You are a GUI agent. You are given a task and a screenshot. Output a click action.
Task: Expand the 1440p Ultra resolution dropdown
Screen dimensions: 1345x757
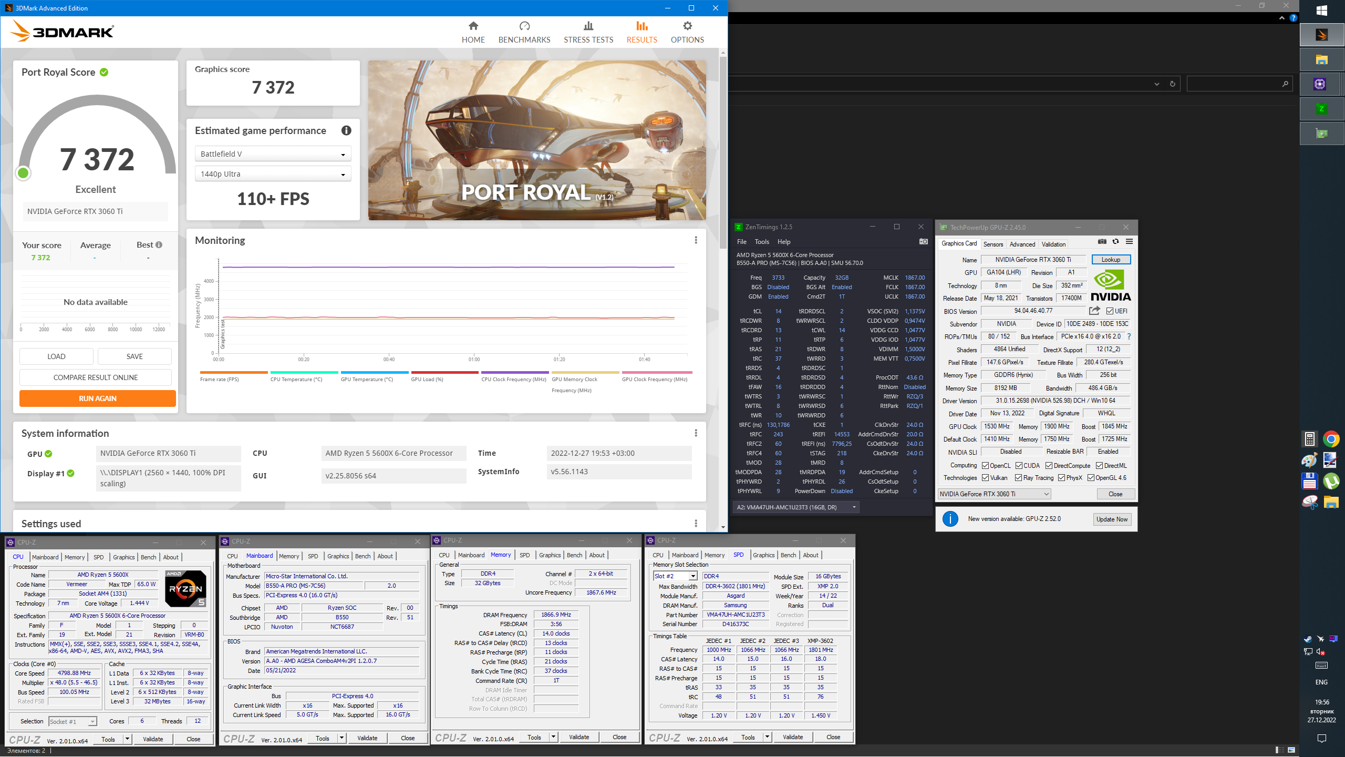point(273,174)
